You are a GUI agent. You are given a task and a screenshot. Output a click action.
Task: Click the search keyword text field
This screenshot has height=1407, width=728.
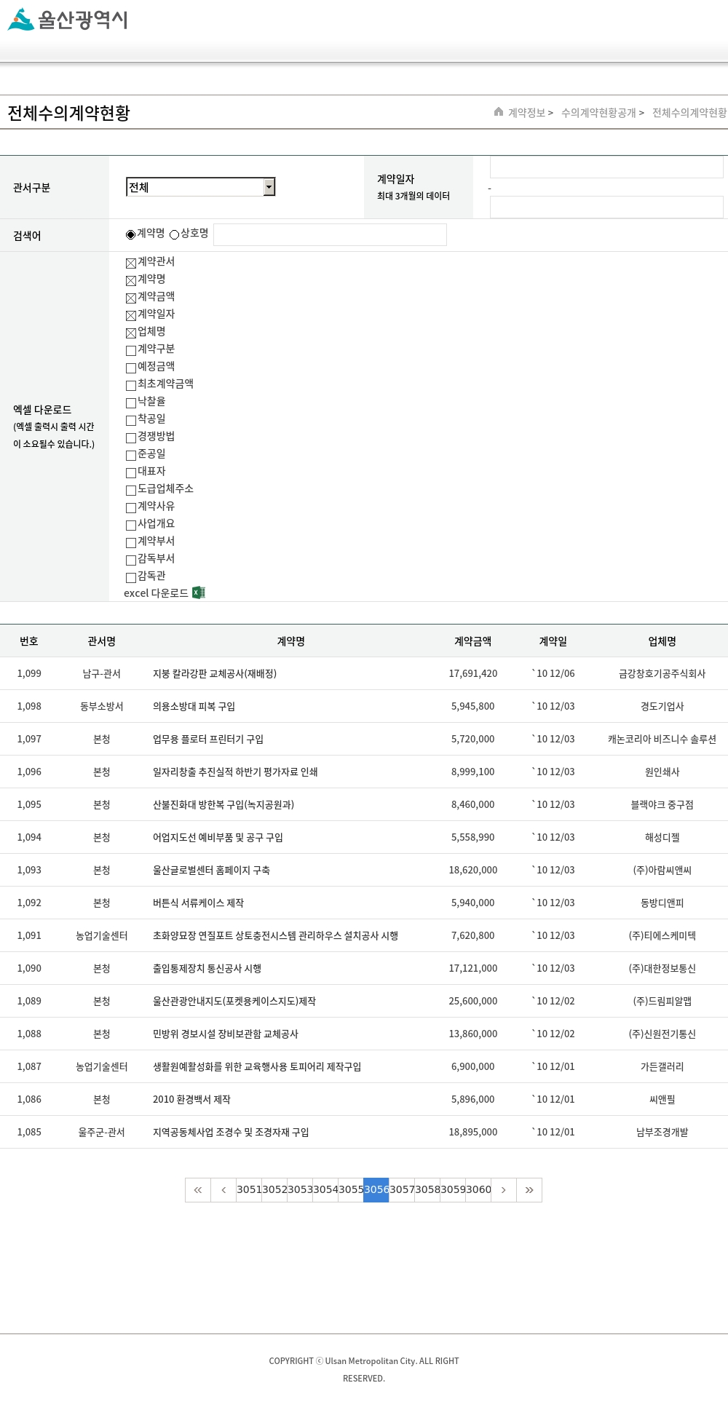(330, 234)
